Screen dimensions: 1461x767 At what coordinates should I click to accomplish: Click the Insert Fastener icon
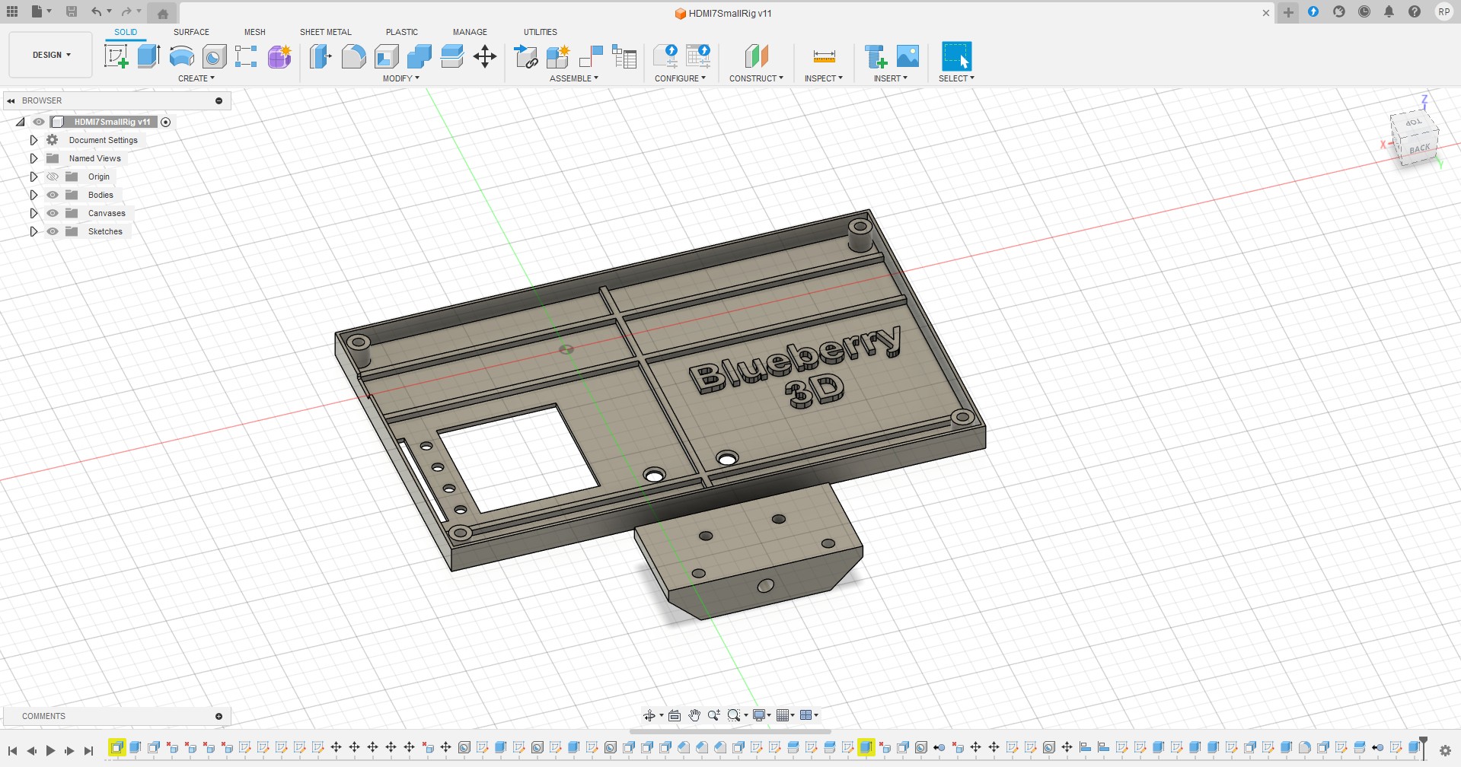(876, 56)
